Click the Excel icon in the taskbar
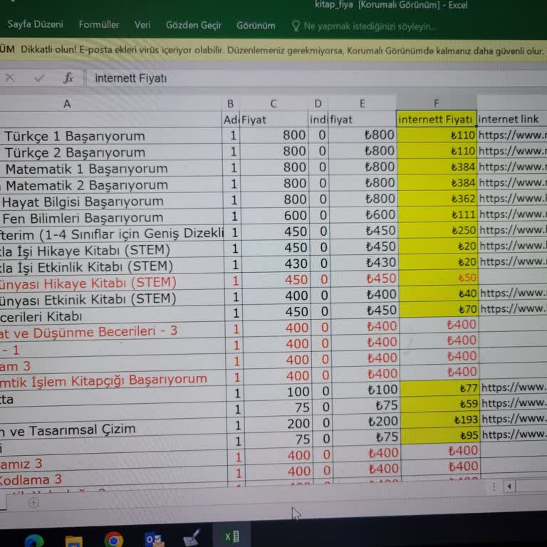 coord(231,536)
